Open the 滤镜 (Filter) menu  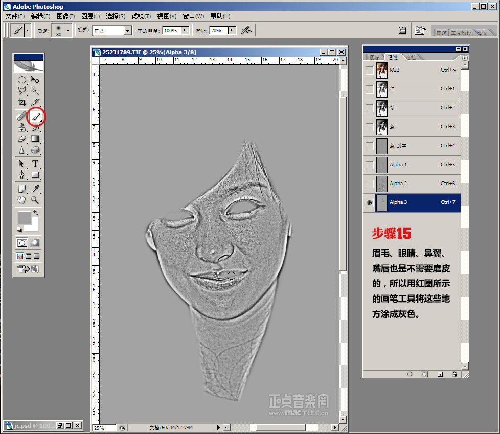click(141, 16)
